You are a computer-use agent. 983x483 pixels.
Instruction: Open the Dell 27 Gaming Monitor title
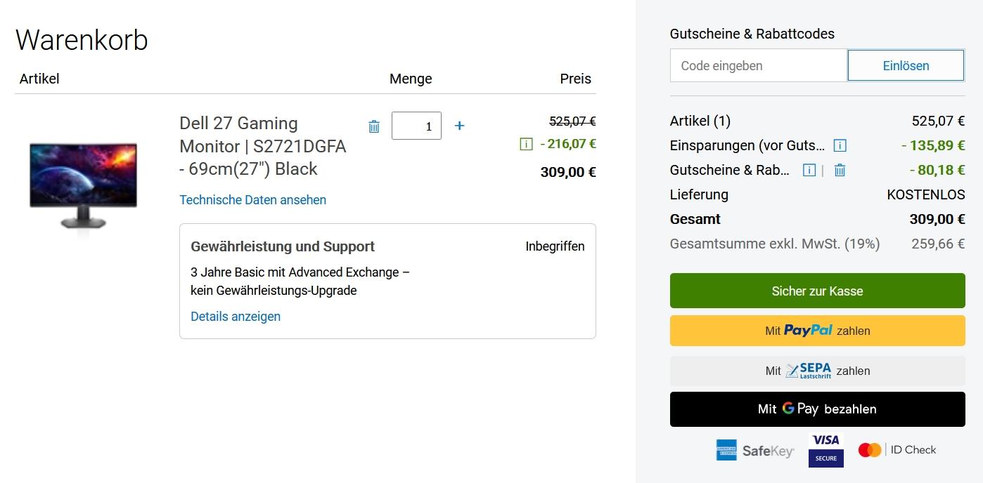(262, 146)
